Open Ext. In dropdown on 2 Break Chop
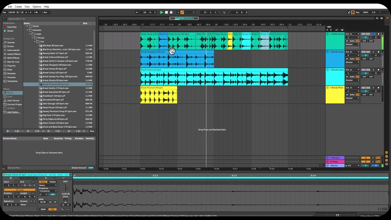The height and width of the screenshot is (220, 391). tap(353, 52)
